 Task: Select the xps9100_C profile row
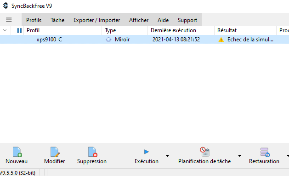pos(144,40)
